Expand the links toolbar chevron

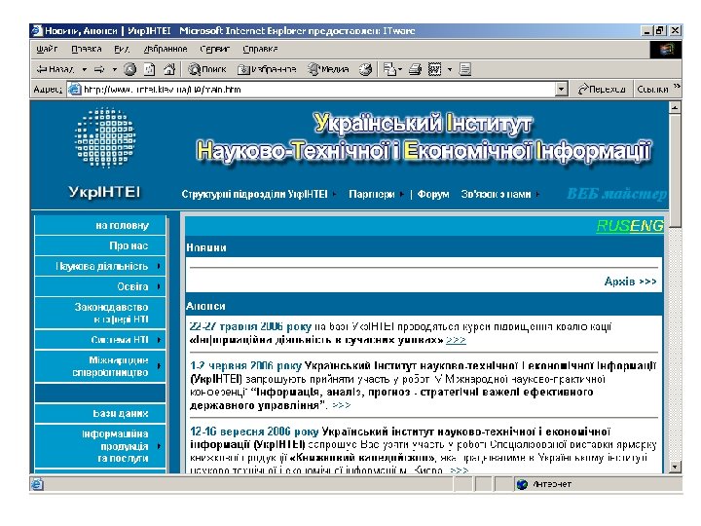[x=677, y=87]
